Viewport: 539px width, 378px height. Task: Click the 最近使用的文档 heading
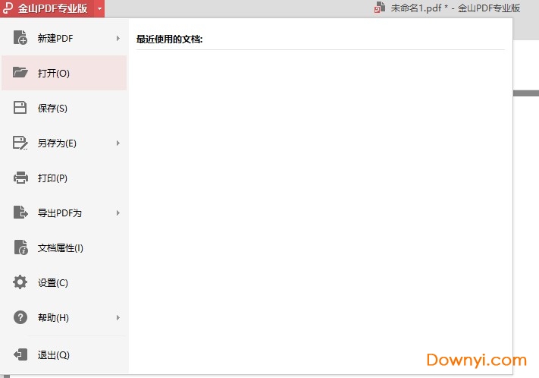click(170, 39)
